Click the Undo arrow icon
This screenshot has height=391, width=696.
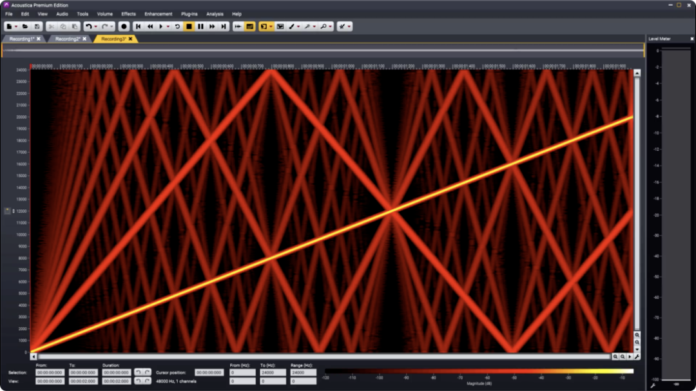click(x=88, y=26)
